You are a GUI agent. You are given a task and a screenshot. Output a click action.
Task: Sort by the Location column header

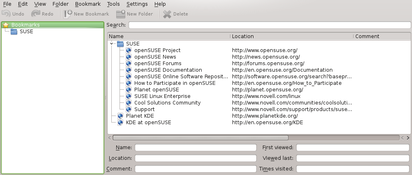point(291,36)
